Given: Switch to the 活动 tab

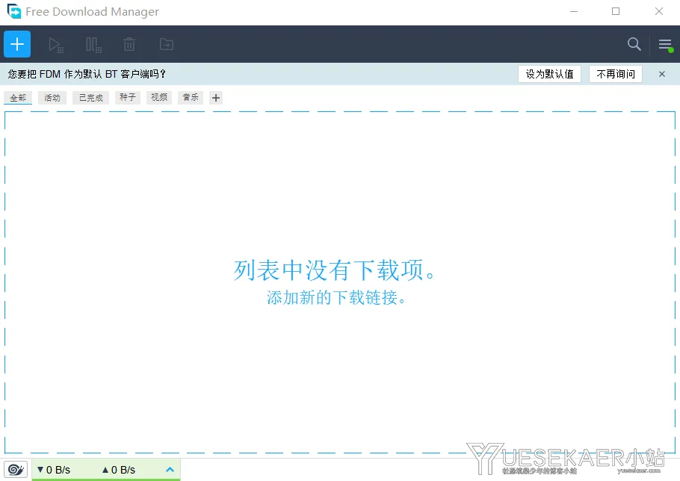Looking at the screenshot, I should pyautogui.click(x=52, y=98).
